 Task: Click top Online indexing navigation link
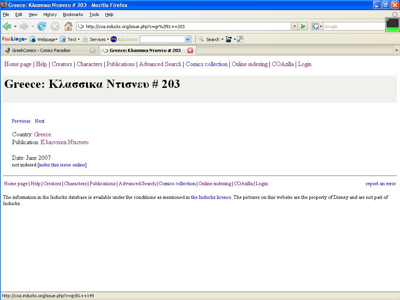pyautogui.click(x=250, y=64)
